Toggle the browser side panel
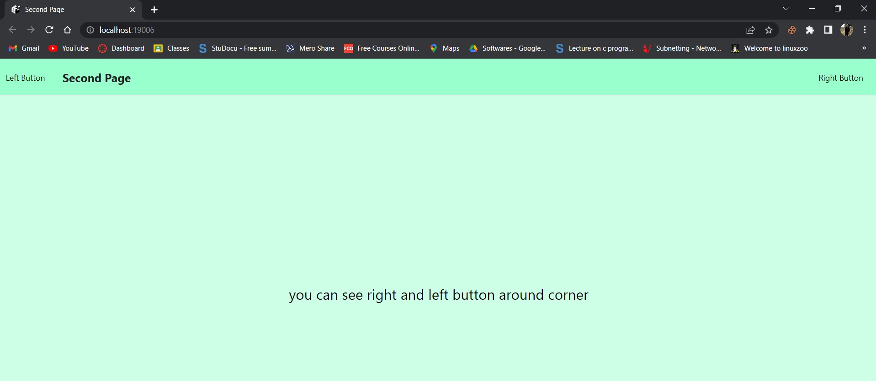 (x=828, y=30)
